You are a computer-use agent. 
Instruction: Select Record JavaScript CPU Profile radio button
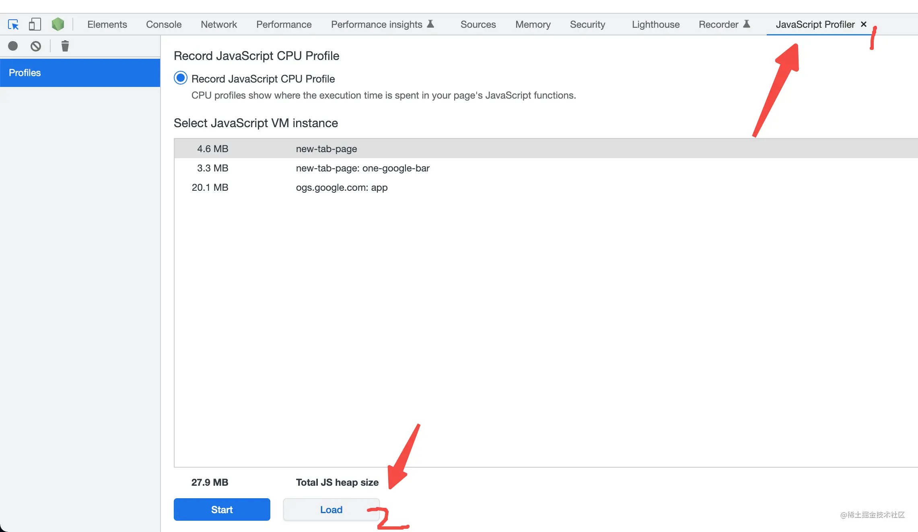[x=181, y=78]
